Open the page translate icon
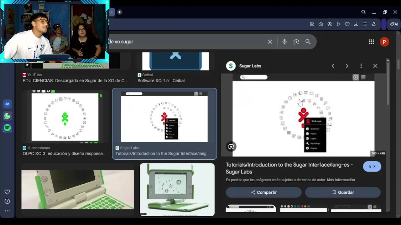This screenshot has height=225, width=401. click(330, 24)
